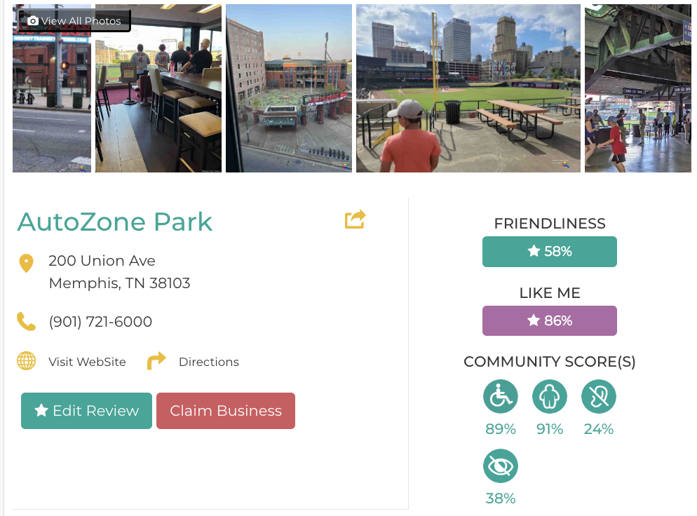Click the LIKE ME heading
697x516 pixels.
click(550, 293)
